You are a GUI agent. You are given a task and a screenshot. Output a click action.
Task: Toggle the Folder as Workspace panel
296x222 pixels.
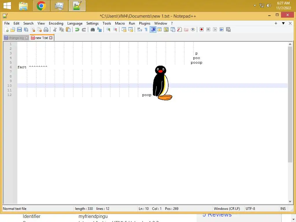pyautogui.click(x=186, y=29)
